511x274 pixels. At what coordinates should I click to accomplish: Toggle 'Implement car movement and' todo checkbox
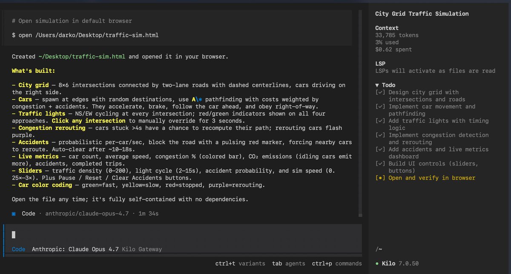(x=380, y=106)
